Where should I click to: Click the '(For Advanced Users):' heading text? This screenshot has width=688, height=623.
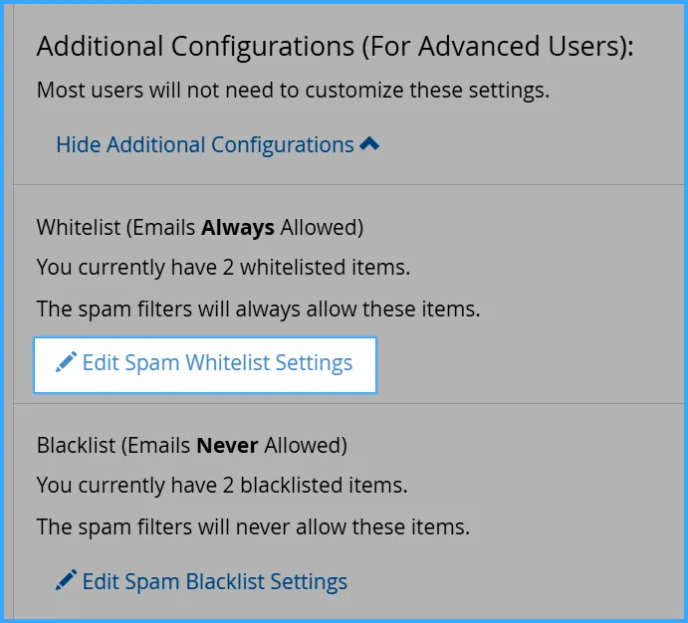498,47
